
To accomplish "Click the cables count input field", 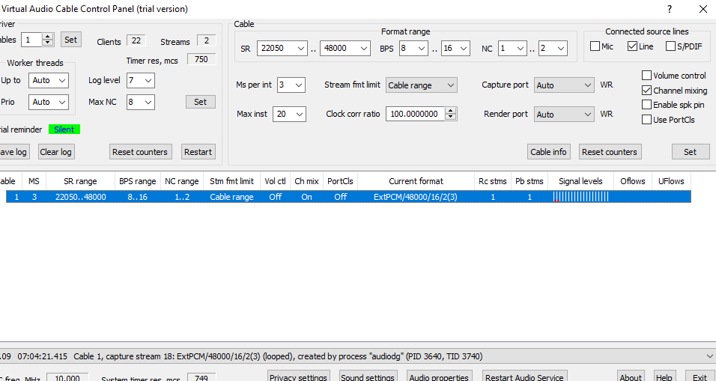I will pos(32,40).
